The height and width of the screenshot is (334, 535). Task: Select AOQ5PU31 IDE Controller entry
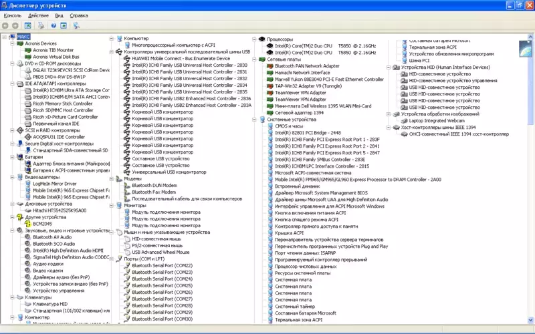(x=59, y=137)
